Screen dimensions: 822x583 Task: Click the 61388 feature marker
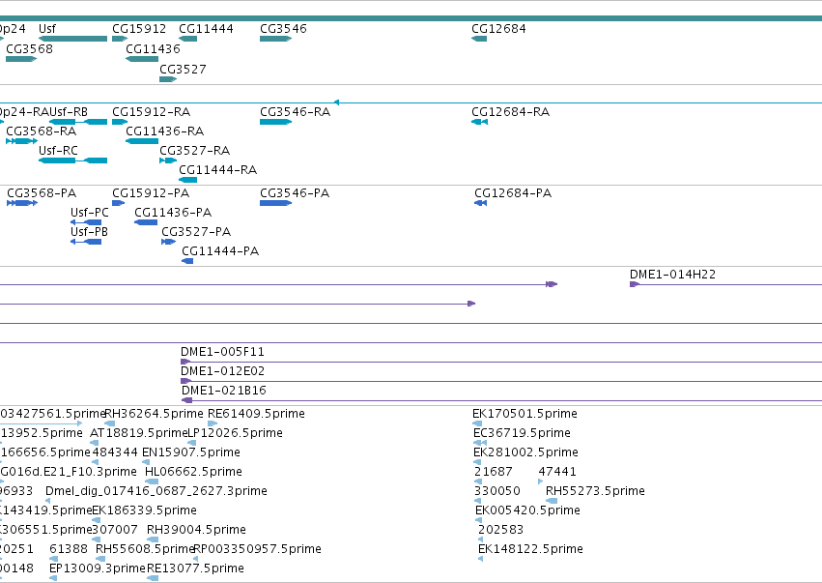[x=53, y=559]
